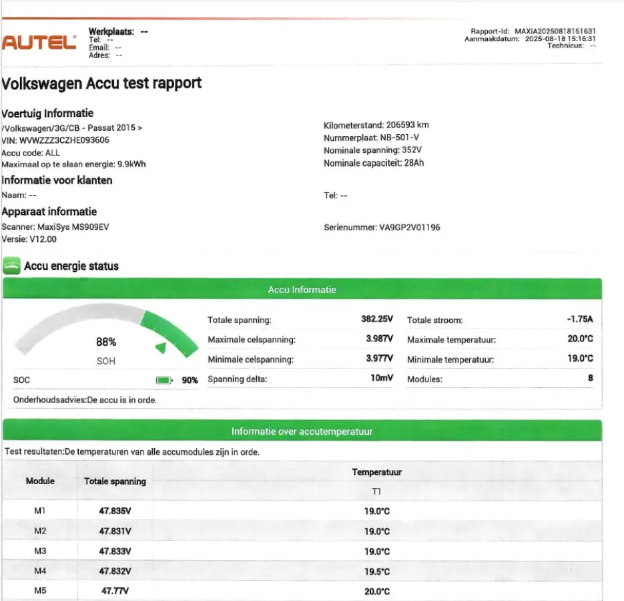Click the Maximale celspanning value 3.987V
624x601 pixels.
click(379, 339)
